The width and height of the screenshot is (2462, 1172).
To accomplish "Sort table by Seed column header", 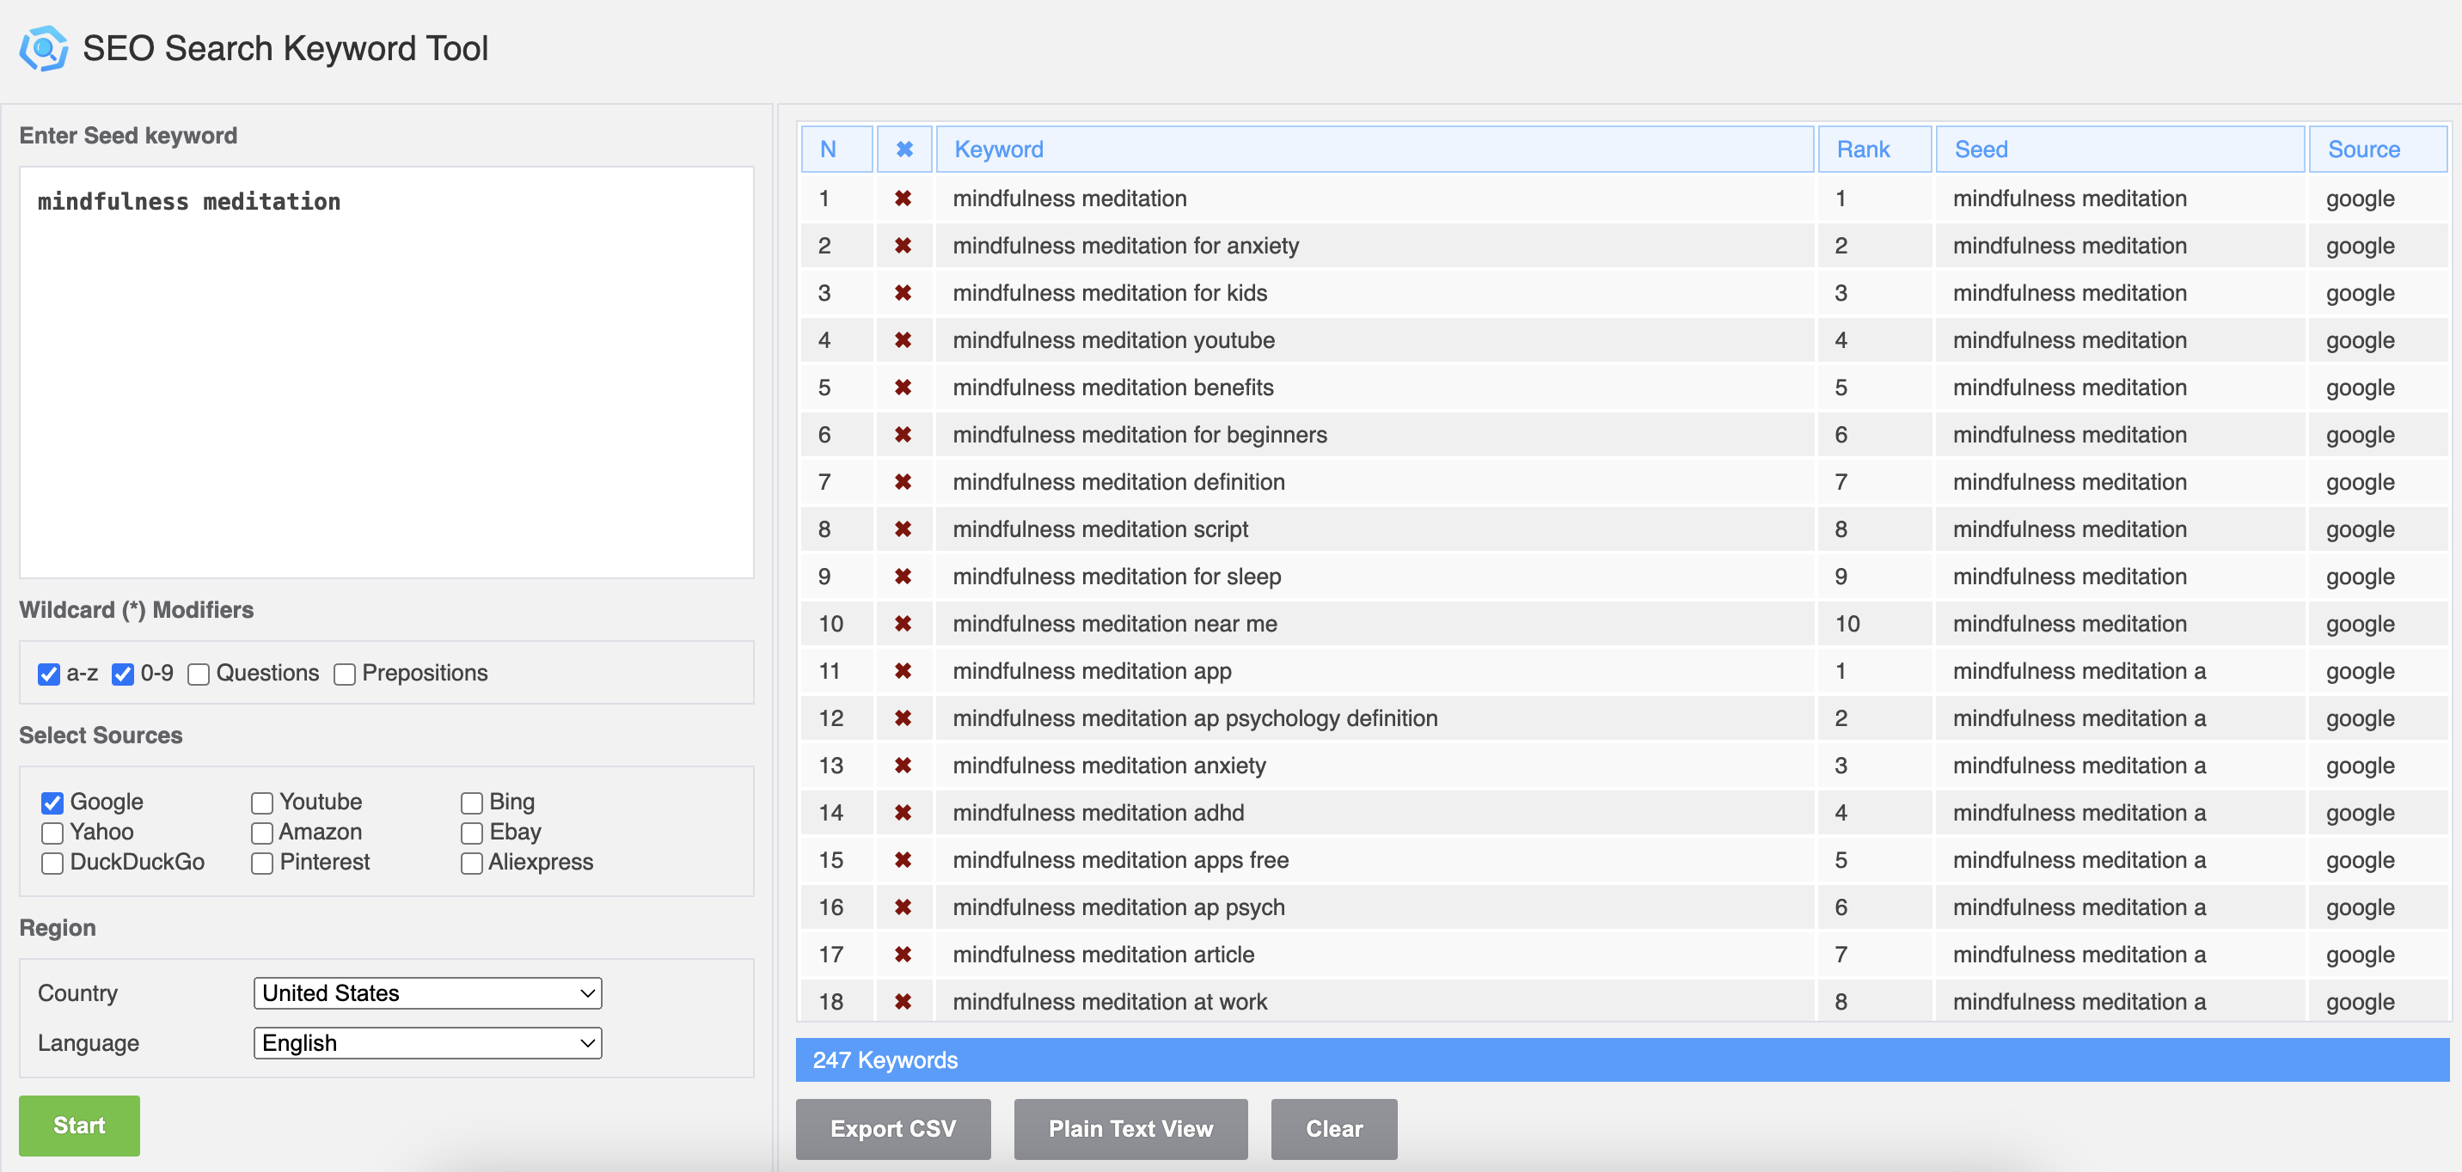I will pos(2120,149).
